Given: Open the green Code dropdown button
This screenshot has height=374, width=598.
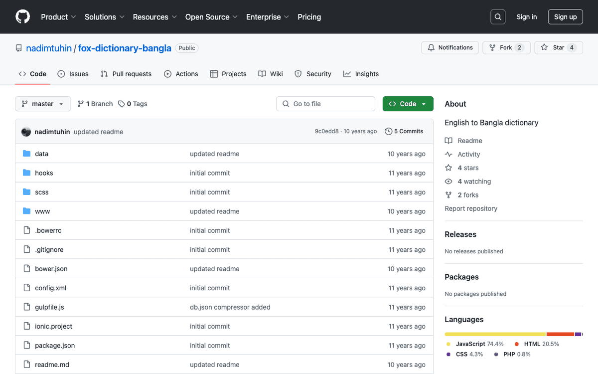Looking at the screenshot, I should click(x=408, y=104).
